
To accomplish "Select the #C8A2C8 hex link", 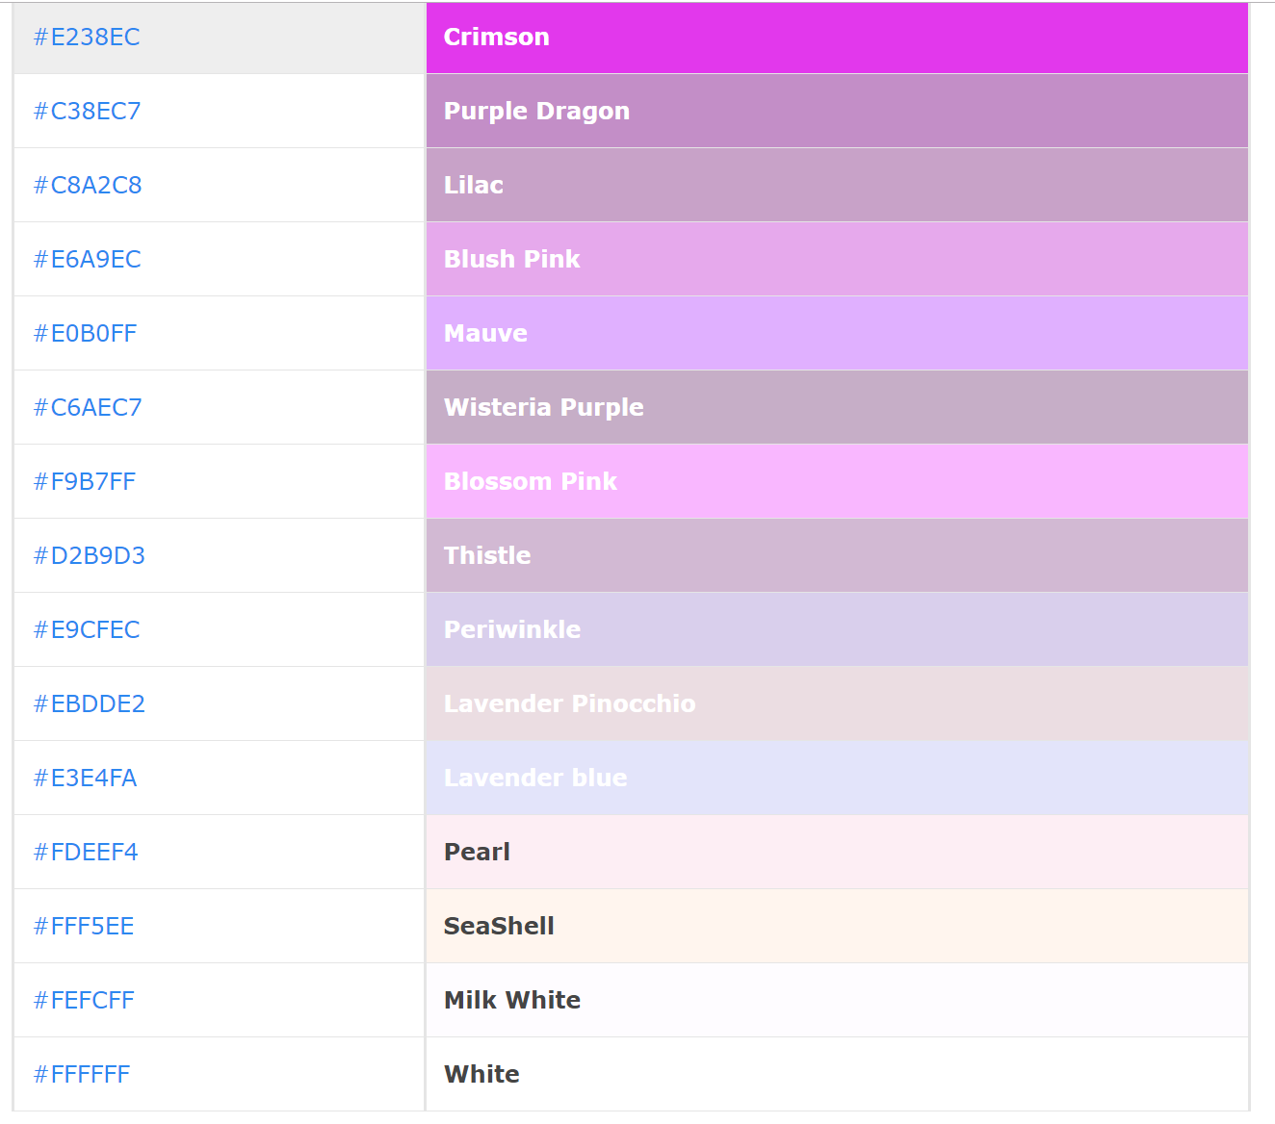I will [88, 186].
